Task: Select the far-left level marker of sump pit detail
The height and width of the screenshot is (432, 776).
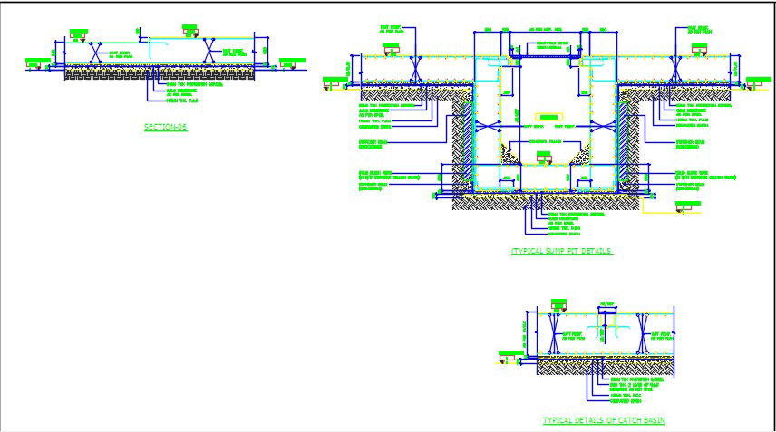Action: tap(335, 84)
